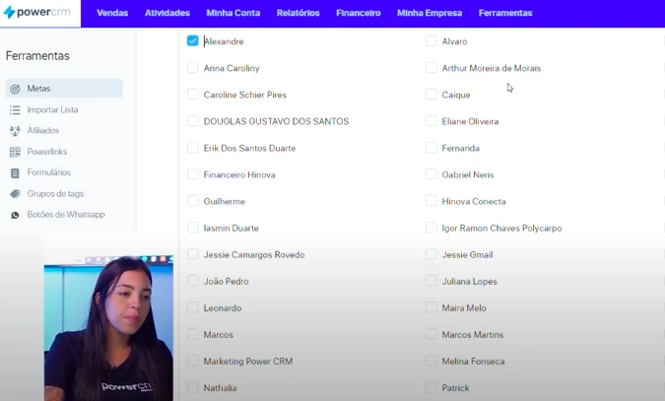This screenshot has width=665, height=401.
Task: Click the Botões de Whatsapp icon
Action: (15, 215)
